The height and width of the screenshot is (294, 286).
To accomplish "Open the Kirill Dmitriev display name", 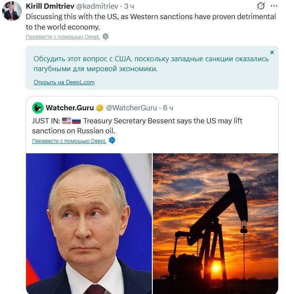I will click(49, 6).
